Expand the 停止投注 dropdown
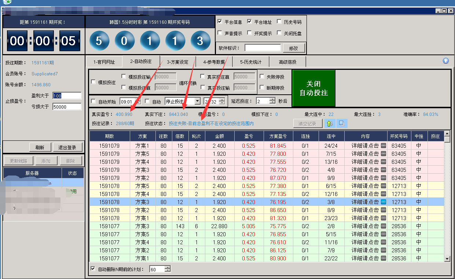455x279 pixels. 198,101
